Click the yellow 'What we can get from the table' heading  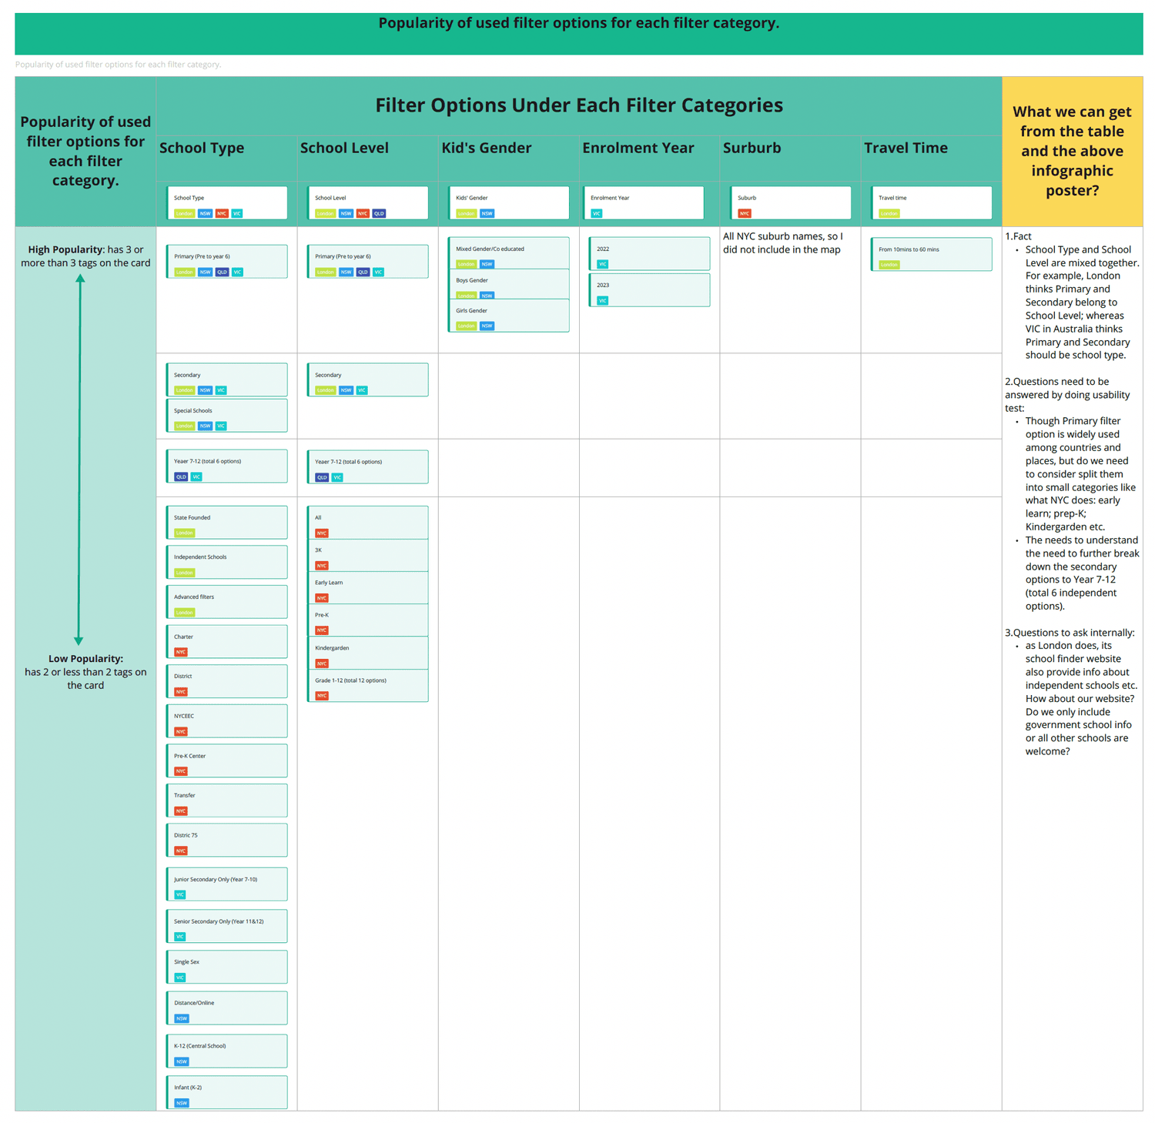pos(1072,151)
